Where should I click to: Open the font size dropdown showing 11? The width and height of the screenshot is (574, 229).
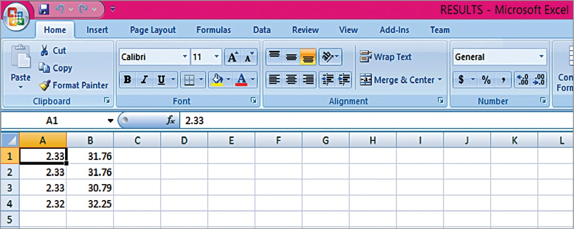216,57
